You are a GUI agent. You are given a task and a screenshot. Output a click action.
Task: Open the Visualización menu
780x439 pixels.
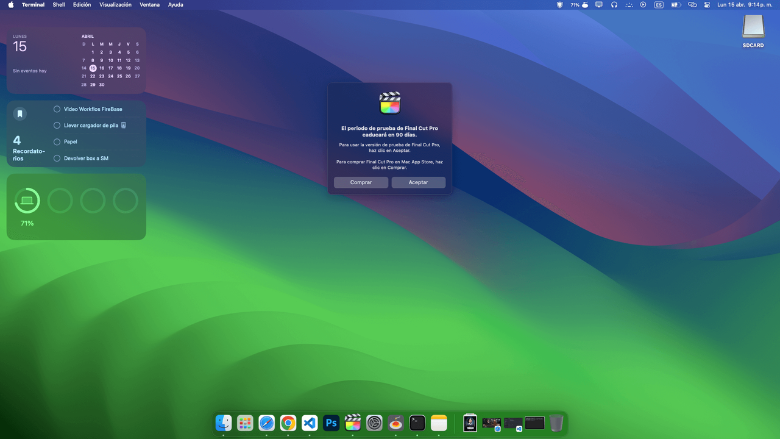pos(116,4)
